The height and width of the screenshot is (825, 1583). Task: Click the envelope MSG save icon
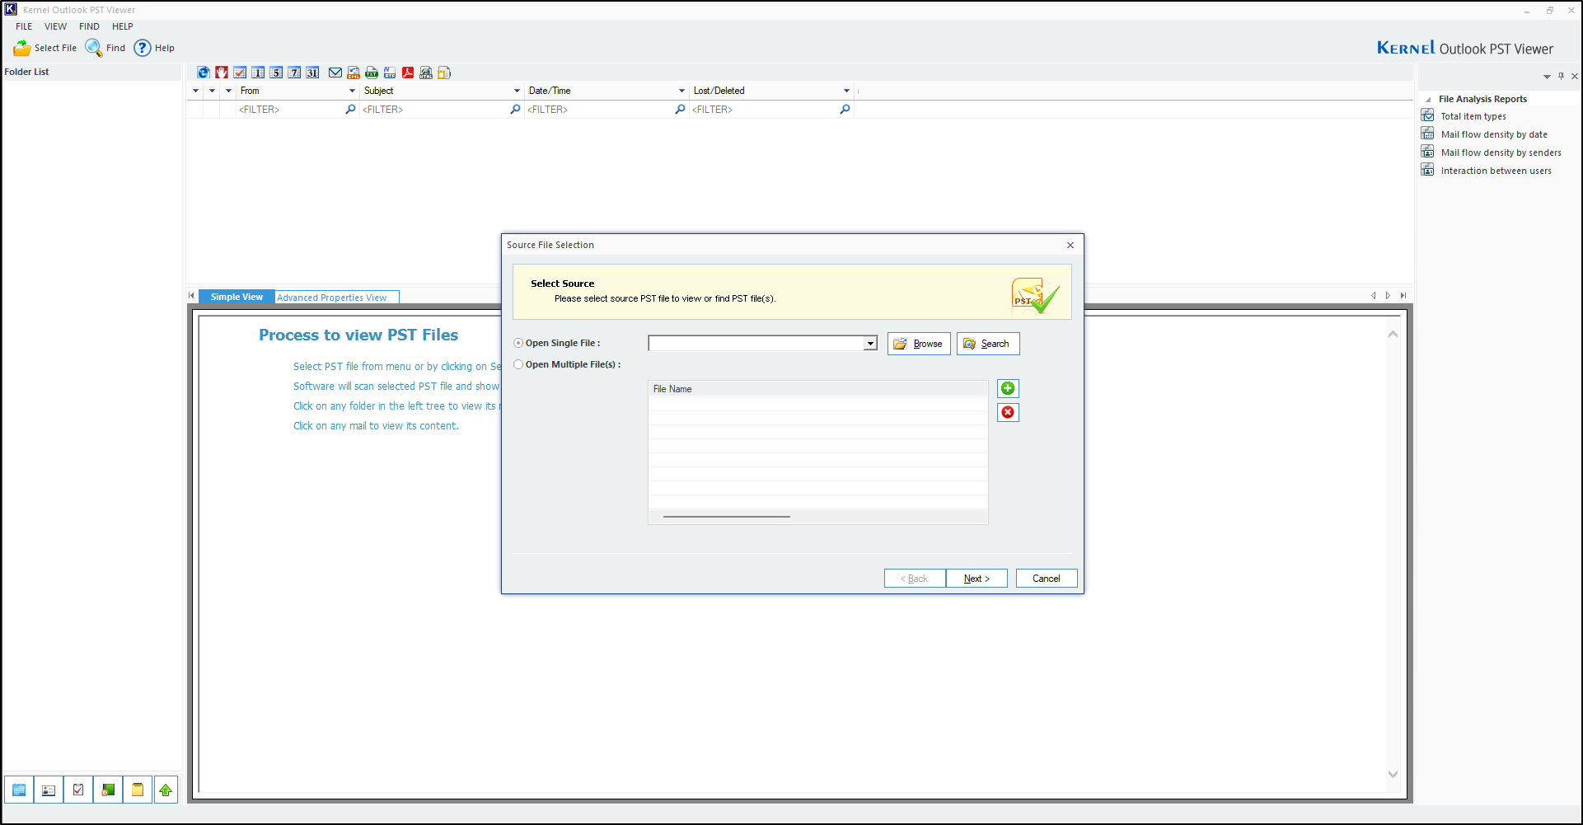(335, 73)
